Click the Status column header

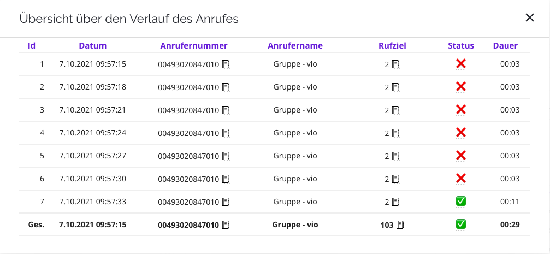coord(461,45)
